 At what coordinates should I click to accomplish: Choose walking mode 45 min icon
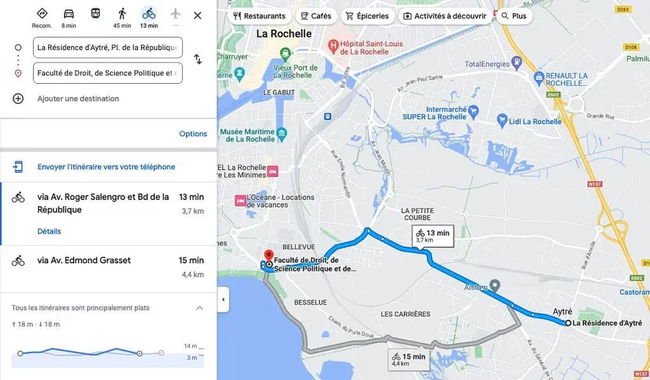click(x=122, y=14)
